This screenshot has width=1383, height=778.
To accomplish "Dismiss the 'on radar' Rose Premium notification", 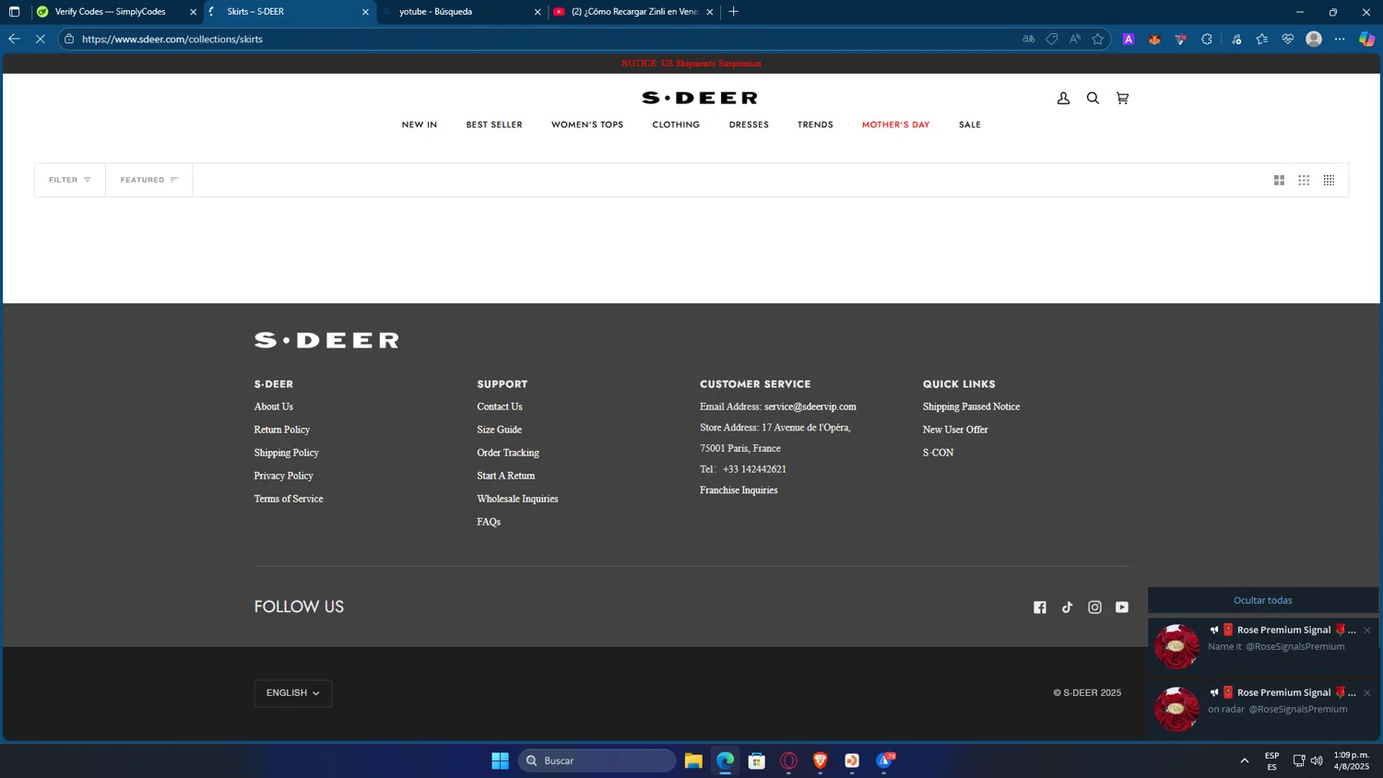I will point(1366,693).
